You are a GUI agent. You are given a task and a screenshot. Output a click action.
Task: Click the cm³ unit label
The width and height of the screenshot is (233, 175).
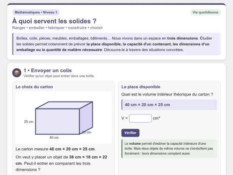pyautogui.click(x=156, y=118)
